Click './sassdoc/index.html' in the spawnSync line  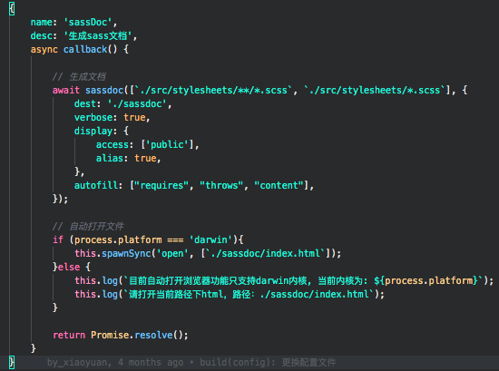pos(266,254)
